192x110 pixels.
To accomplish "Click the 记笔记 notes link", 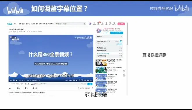I will tap(88, 88).
